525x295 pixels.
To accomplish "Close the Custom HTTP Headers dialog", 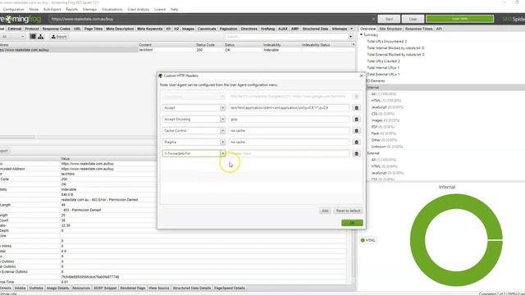I will pos(361,76).
